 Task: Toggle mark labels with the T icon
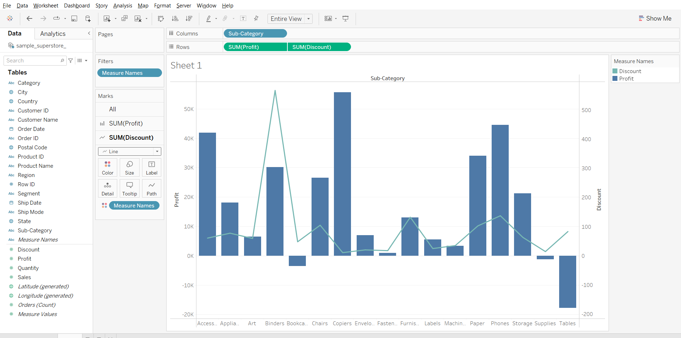[x=243, y=19]
